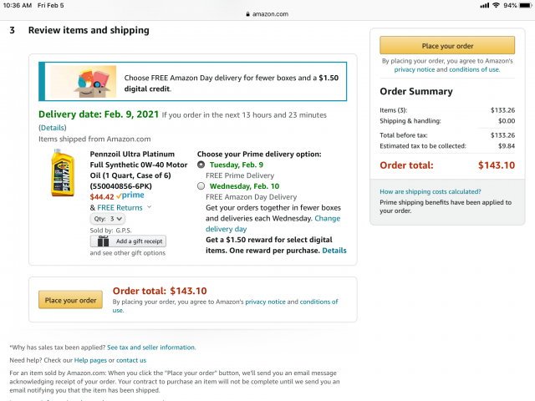The height and width of the screenshot is (401, 535).
Task: Tap the Wi-Fi icon in the status bar
Action: point(496,5)
